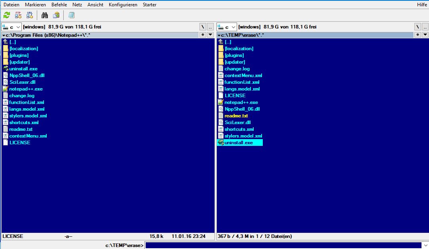429x249 pixels.
Task: Click notepad++.exe icon in left panel
Action: (x=6, y=89)
